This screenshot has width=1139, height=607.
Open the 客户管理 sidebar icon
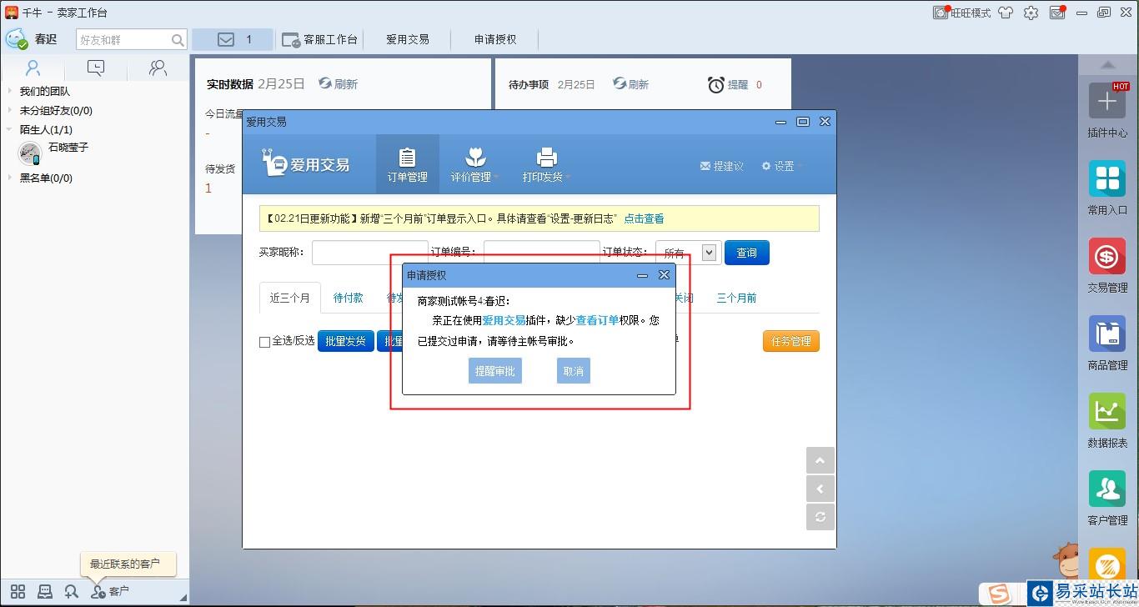pos(1106,489)
